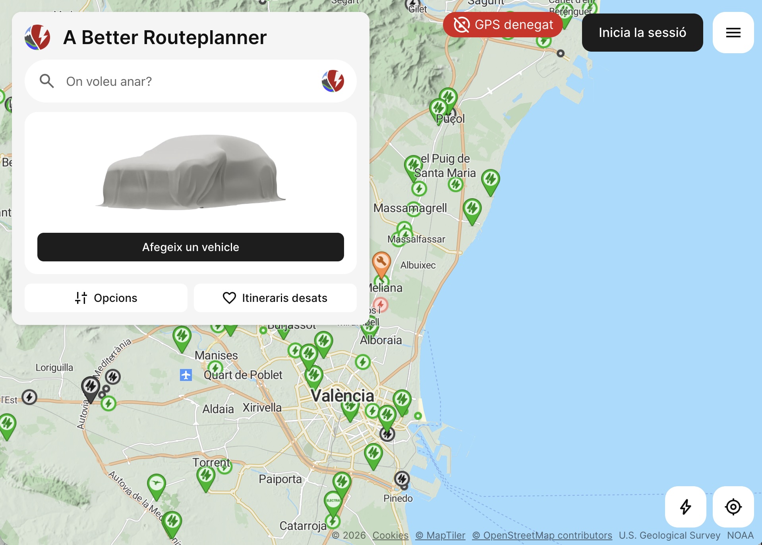This screenshot has width=762, height=545.
Task: Show chargers with the lightning bolt button
Action: pos(686,507)
